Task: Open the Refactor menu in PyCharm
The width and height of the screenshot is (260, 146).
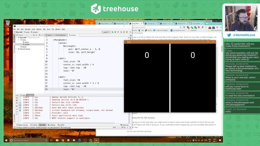Action: [x=39, y=29]
